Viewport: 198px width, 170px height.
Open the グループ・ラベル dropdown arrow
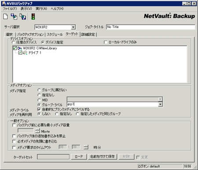160,104
